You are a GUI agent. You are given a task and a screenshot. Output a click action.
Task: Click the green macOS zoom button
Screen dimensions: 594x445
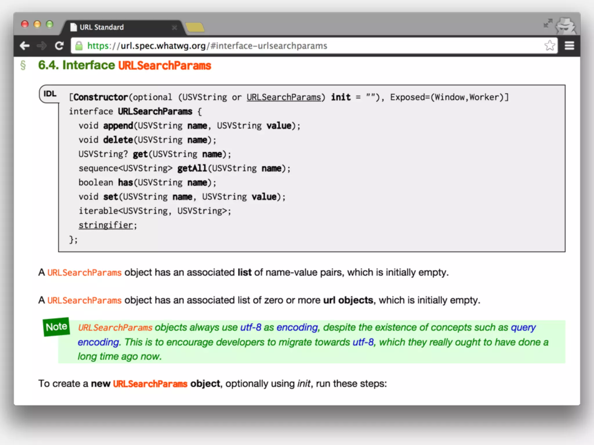pyautogui.click(x=50, y=24)
